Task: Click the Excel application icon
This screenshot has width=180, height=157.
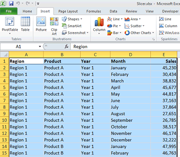Action: [3, 3]
